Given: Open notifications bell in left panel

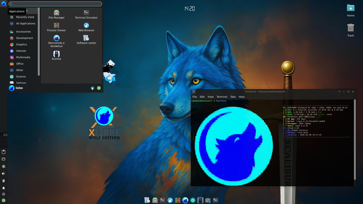Looking at the screenshot, I should click(4, 188).
